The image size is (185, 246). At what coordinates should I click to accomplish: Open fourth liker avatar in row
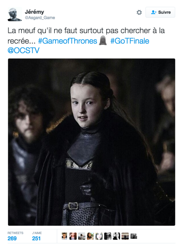tap(90, 236)
